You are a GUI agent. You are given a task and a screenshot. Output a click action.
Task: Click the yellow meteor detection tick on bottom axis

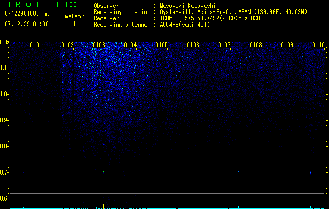(103, 206)
